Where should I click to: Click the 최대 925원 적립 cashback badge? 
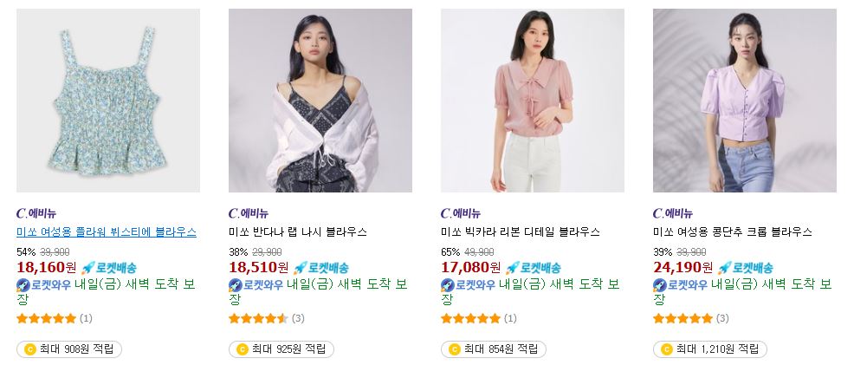click(x=281, y=349)
